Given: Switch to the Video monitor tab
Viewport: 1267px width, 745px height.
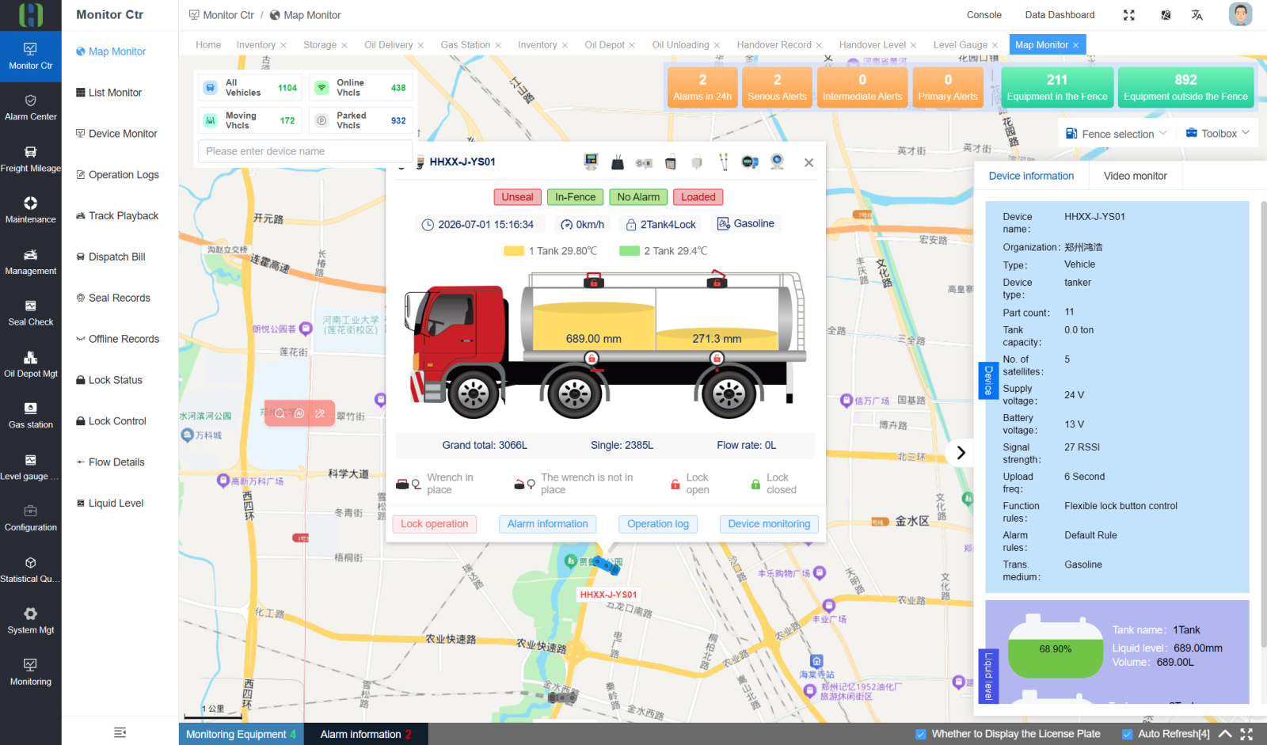Looking at the screenshot, I should 1135,176.
